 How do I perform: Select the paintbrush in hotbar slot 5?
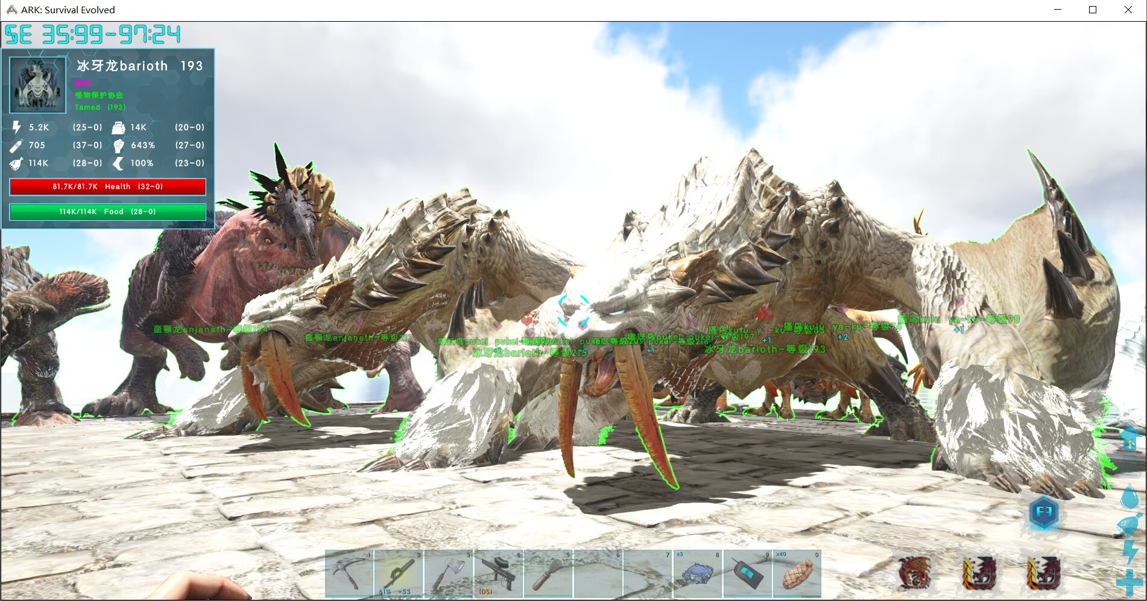(548, 573)
